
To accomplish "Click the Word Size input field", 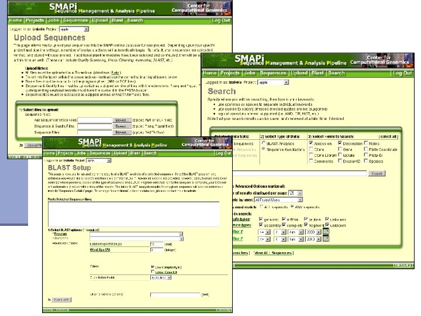I will [157, 250].
